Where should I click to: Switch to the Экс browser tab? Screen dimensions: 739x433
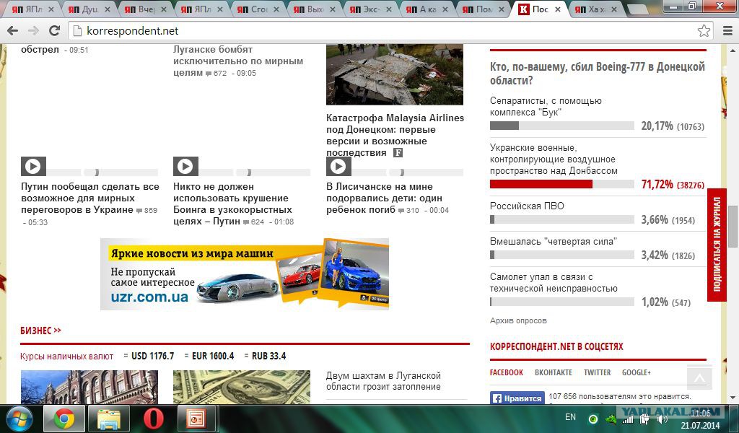pyautogui.click(x=369, y=9)
